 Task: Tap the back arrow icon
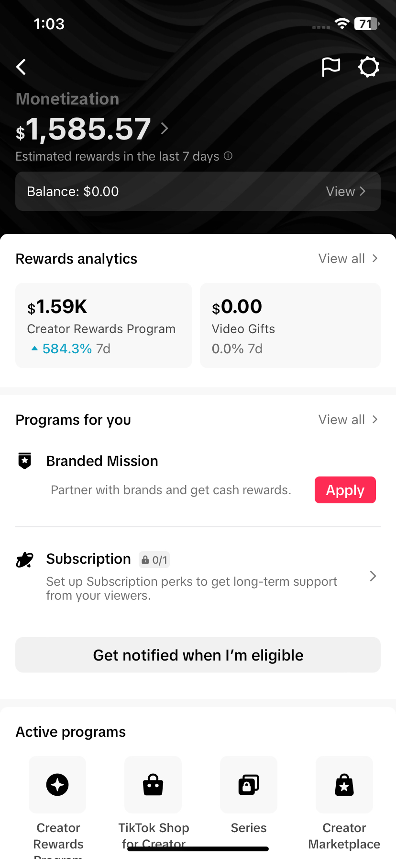[x=22, y=67]
